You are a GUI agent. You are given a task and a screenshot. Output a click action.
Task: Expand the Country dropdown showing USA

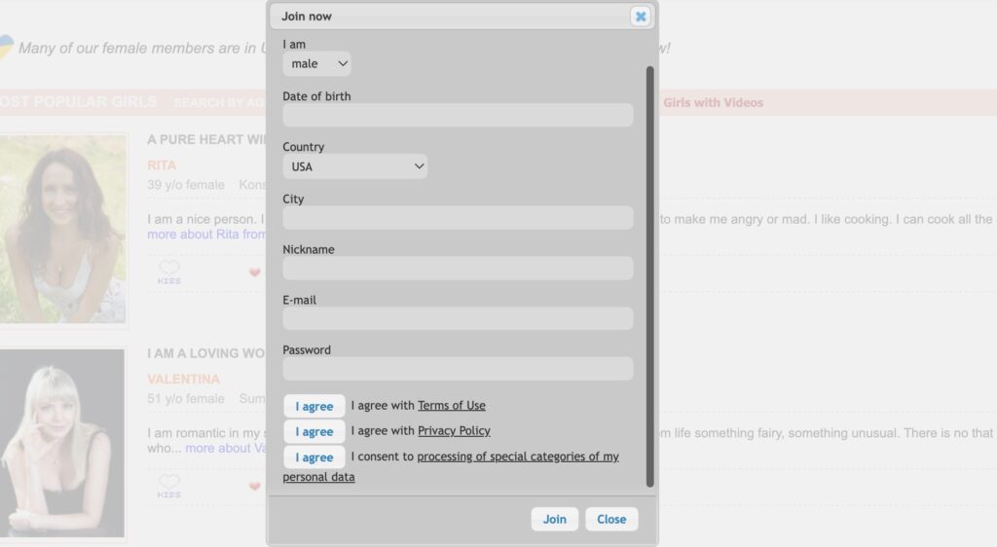pos(355,166)
